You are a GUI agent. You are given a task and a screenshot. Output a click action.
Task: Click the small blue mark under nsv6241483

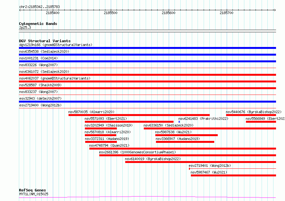click(x=179, y=122)
